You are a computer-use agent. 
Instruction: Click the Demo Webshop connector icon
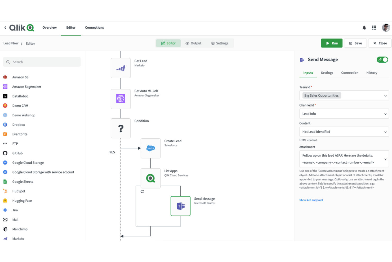pyautogui.click(x=5, y=115)
